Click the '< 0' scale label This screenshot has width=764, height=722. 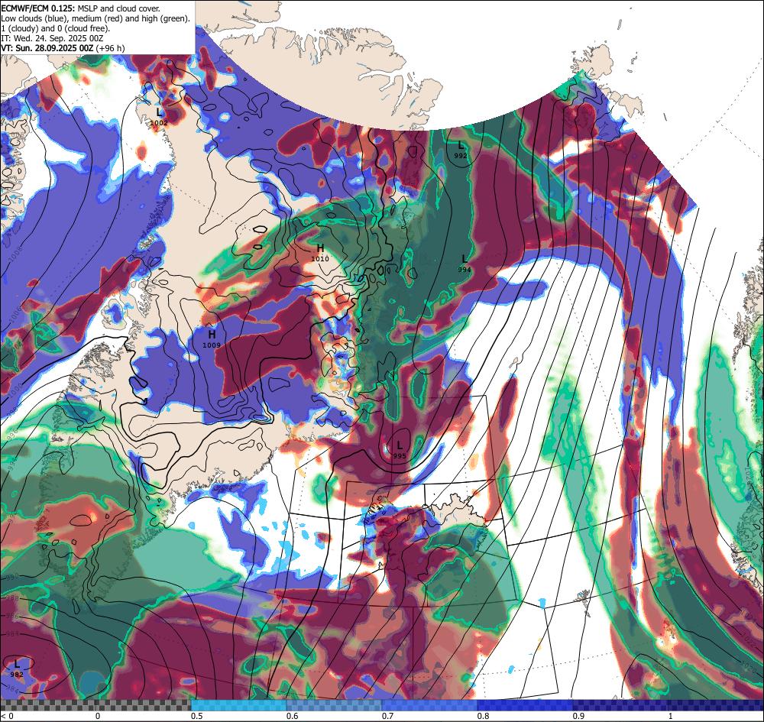tap(8, 716)
